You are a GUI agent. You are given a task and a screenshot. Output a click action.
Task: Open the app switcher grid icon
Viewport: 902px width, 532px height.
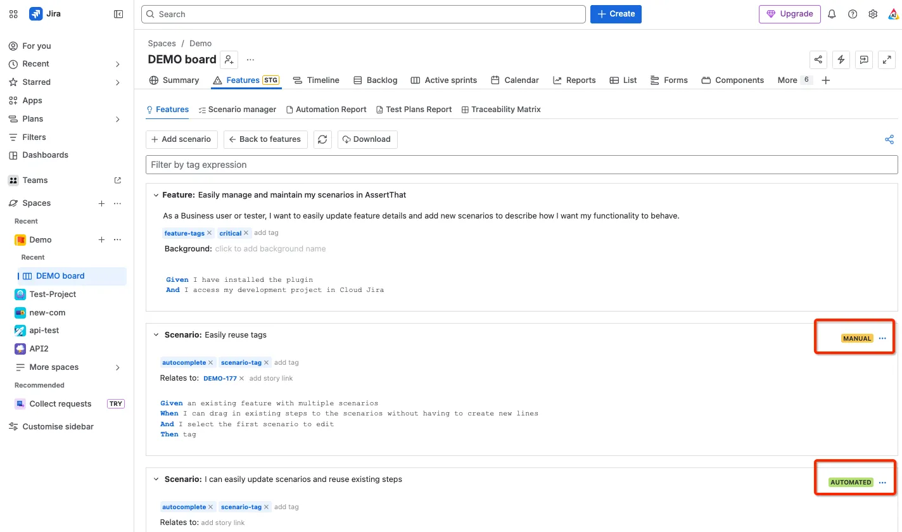click(x=13, y=14)
